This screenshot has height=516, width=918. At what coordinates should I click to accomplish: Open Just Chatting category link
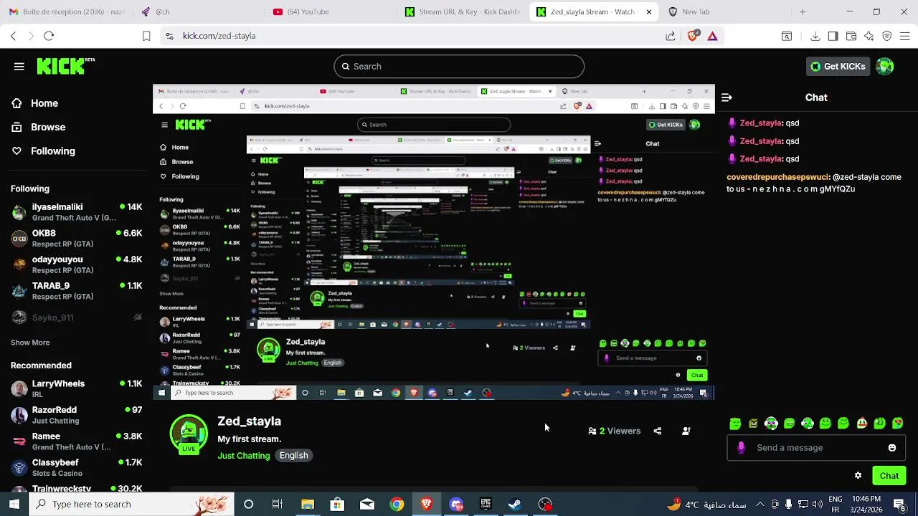(x=244, y=456)
